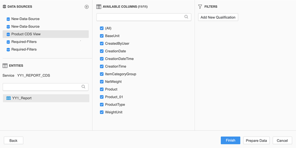Toggle the BaseUnit column checkbox
The image size is (296, 148).
(x=102, y=36)
